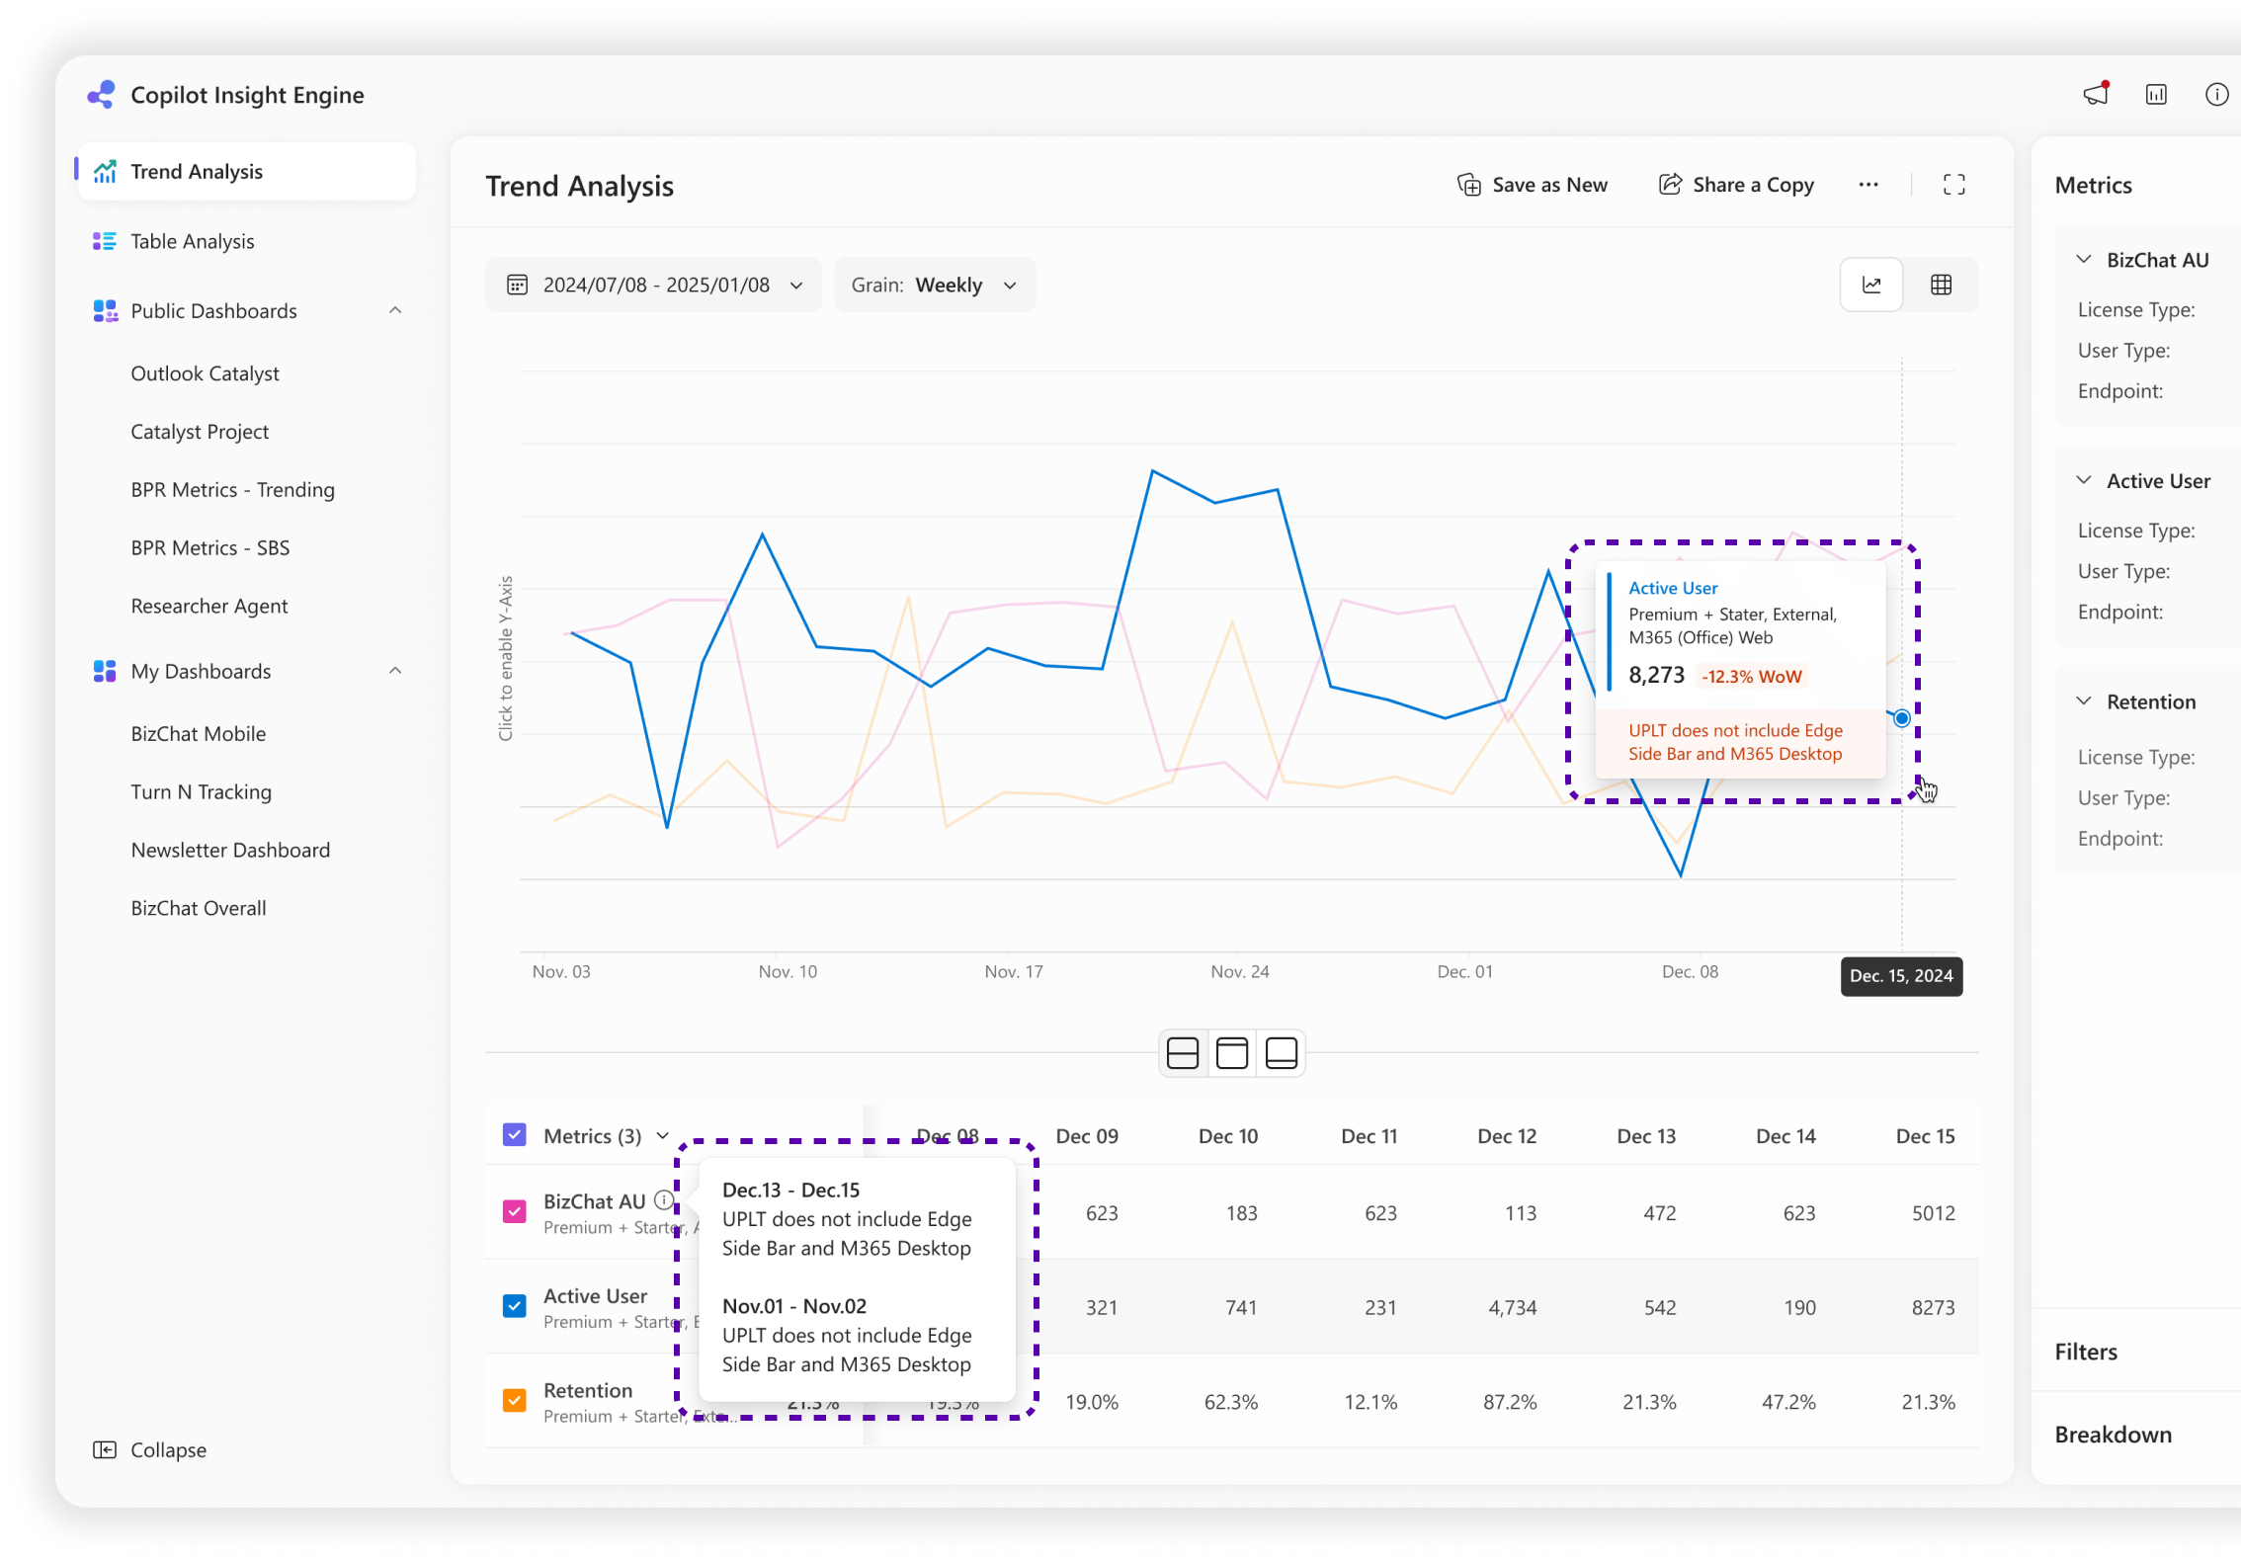Click the highlighted Dec 15 chart data point
The image size is (2241, 1563).
coord(1901,718)
